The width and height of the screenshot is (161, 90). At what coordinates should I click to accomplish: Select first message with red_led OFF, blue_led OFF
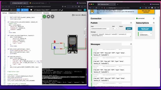coord(111,52)
